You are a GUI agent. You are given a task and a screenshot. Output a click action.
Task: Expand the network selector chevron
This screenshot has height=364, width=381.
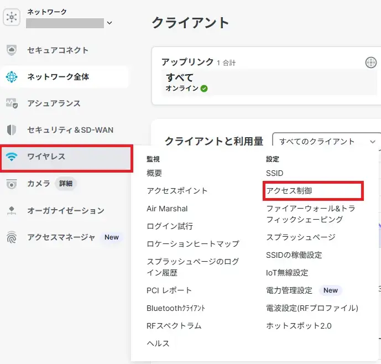(x=109, y=23)
